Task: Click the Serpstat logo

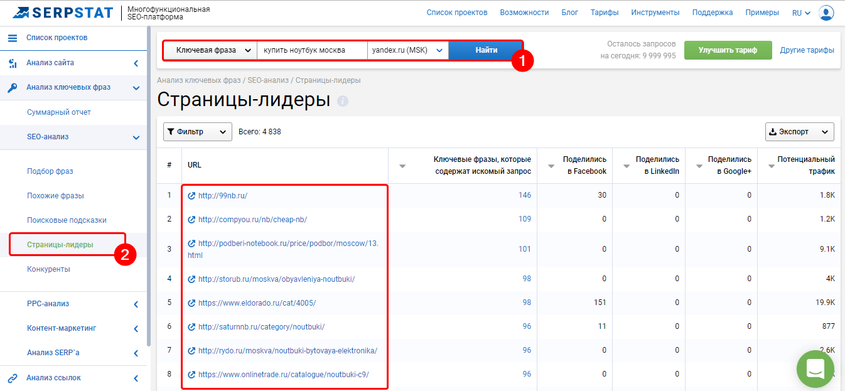Action: [x=63, y=13]
